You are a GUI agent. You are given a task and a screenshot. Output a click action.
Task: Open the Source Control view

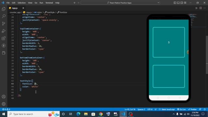tap(4, 23)
